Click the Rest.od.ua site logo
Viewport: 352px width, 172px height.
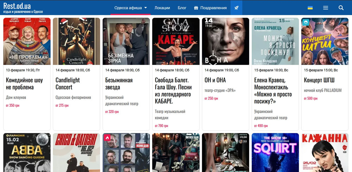(17, 6)
